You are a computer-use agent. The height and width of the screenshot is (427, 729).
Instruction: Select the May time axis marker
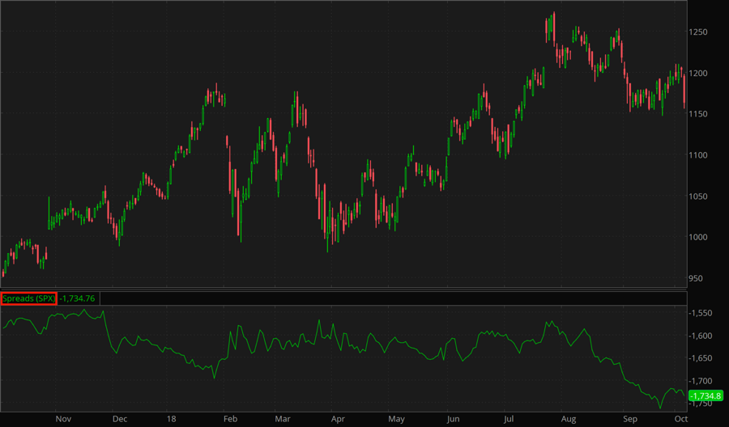pos(396,419)
